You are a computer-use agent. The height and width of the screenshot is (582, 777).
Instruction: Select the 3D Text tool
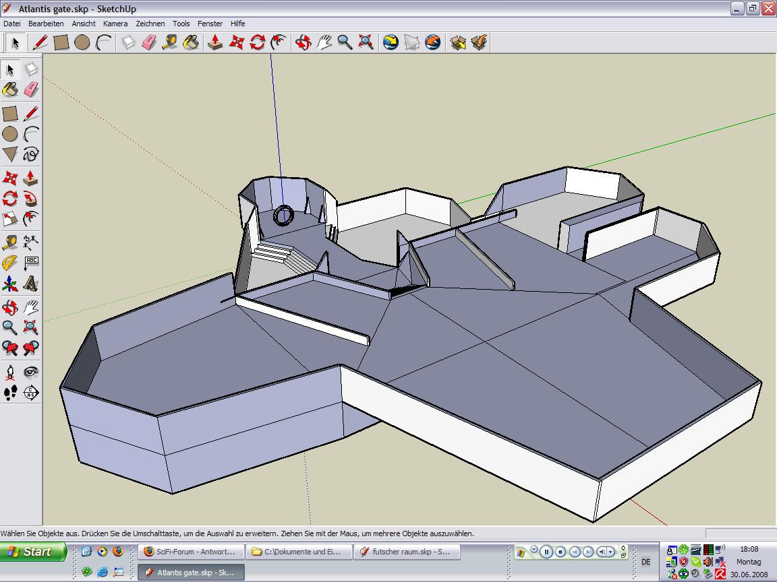click(31, 284)
